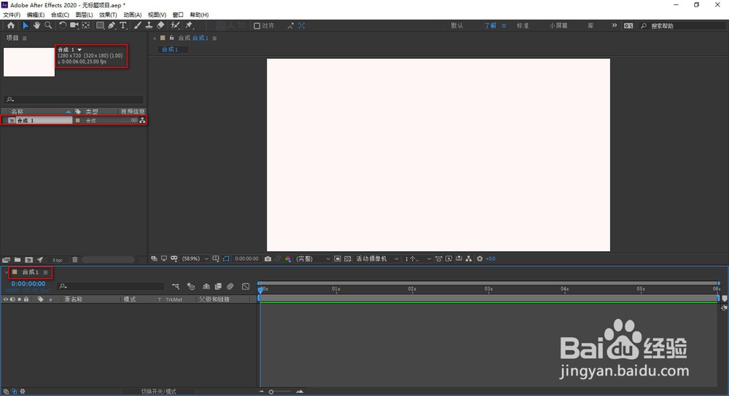This screenshot has height=396, width=729.
Task: Switch to the 小屏幕 workspace
Action: (558, 25)
